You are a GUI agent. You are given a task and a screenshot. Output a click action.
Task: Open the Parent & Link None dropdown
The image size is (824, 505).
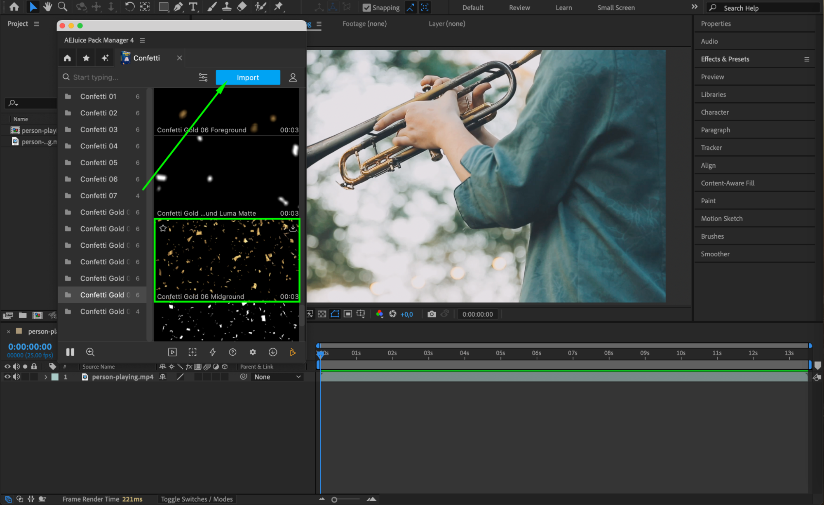click(x=277, y=377)
